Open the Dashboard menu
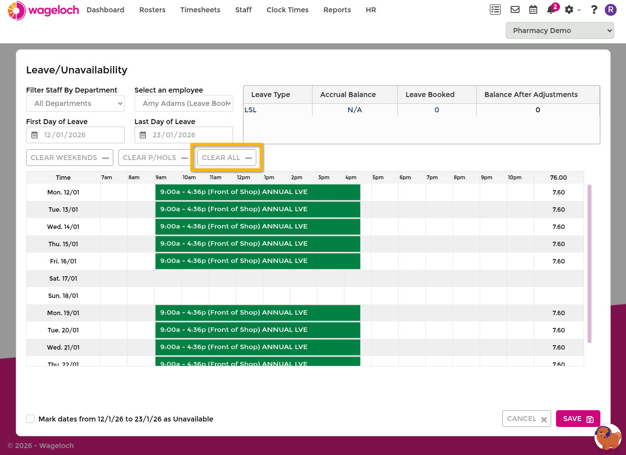This screenshot has height=455, width=626. [x=105, y=10]
